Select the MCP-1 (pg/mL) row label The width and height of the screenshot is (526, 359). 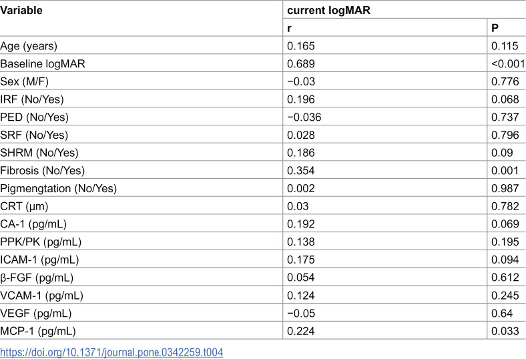click(x=38, y=331)
